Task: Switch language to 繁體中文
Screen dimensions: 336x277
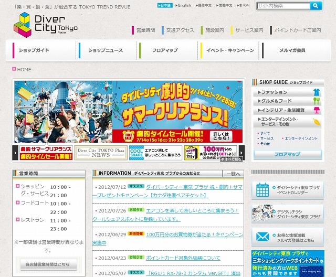Action: (224, 6)
